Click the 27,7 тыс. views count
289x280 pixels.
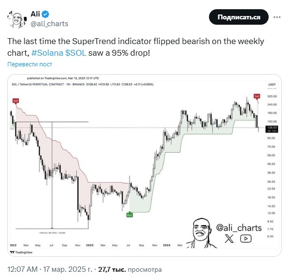tap(112, 269)
